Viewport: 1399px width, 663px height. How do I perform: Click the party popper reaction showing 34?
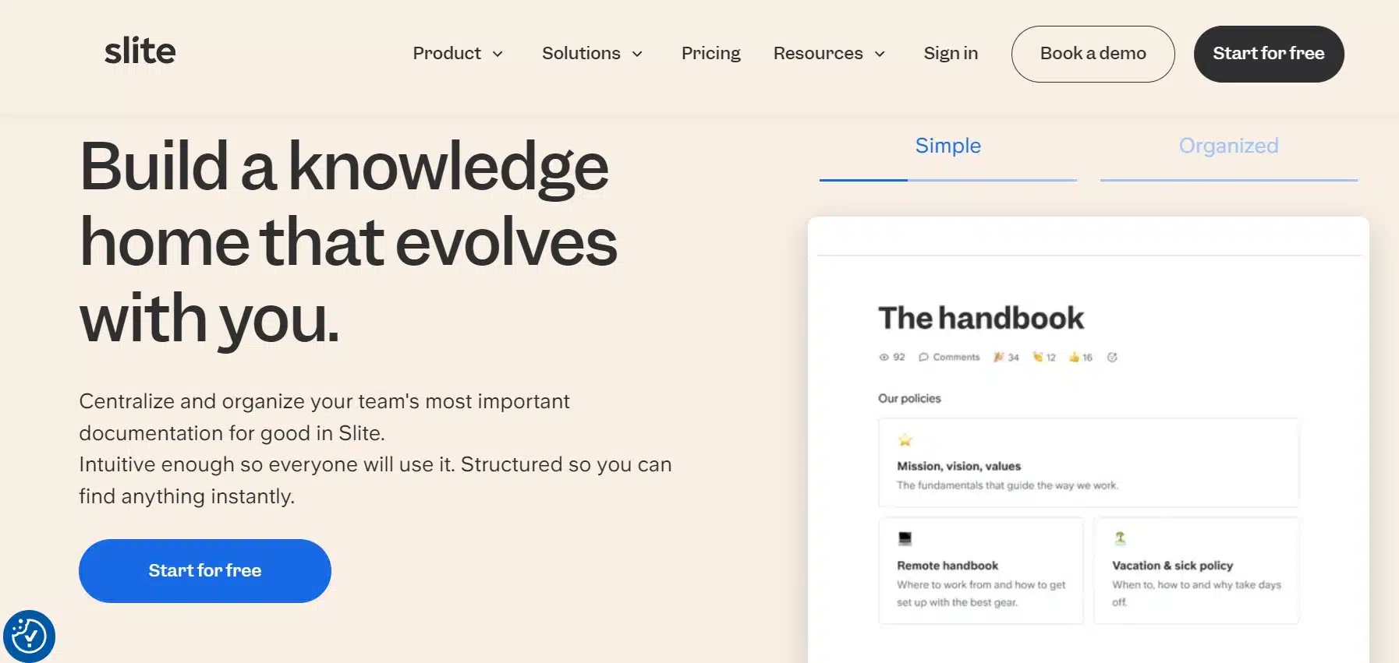click(x=1005, y=357)
